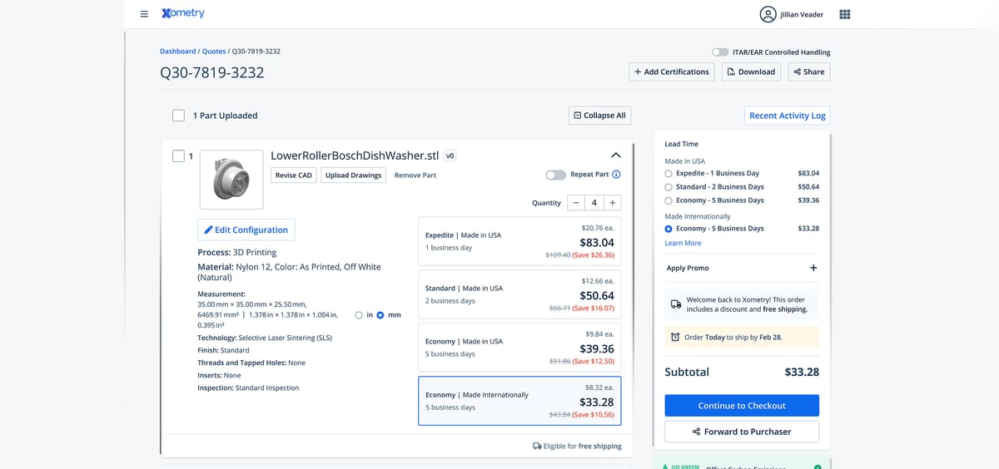Click the Eligible for free shipping note

[577, 447]
